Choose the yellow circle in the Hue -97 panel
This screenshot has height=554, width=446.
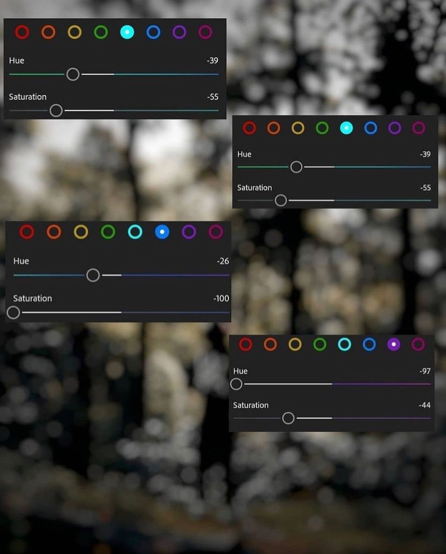click(x=295, y=344)
